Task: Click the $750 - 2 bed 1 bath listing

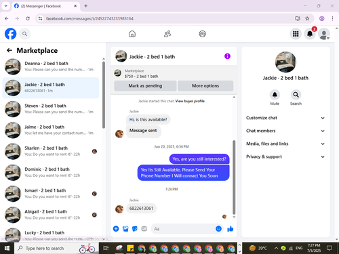Action: click(141, 77)
